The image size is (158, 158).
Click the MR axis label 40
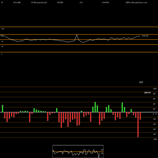pyautogui.click(x=154, y=104)
